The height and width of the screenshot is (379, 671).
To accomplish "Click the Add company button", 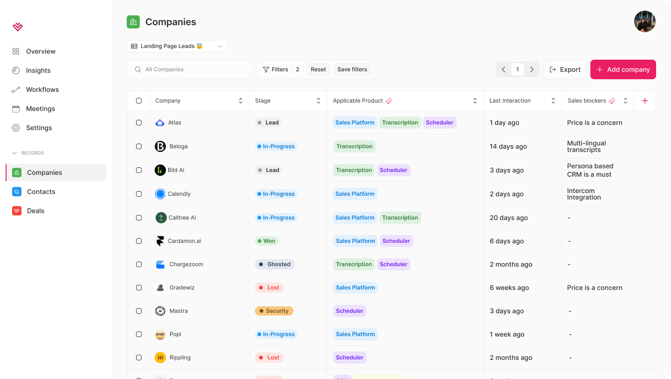I will [623, 69].
